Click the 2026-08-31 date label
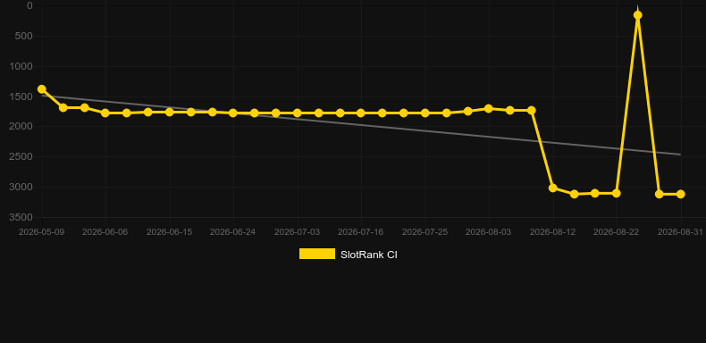This screenshot has width=706, height=343. (680, 232)
